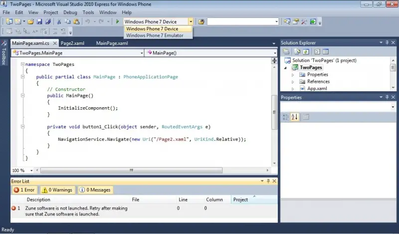Switch Properties panel to Categorized view
The height and width of the screenshot is (234, 399).
click(285, 117)
